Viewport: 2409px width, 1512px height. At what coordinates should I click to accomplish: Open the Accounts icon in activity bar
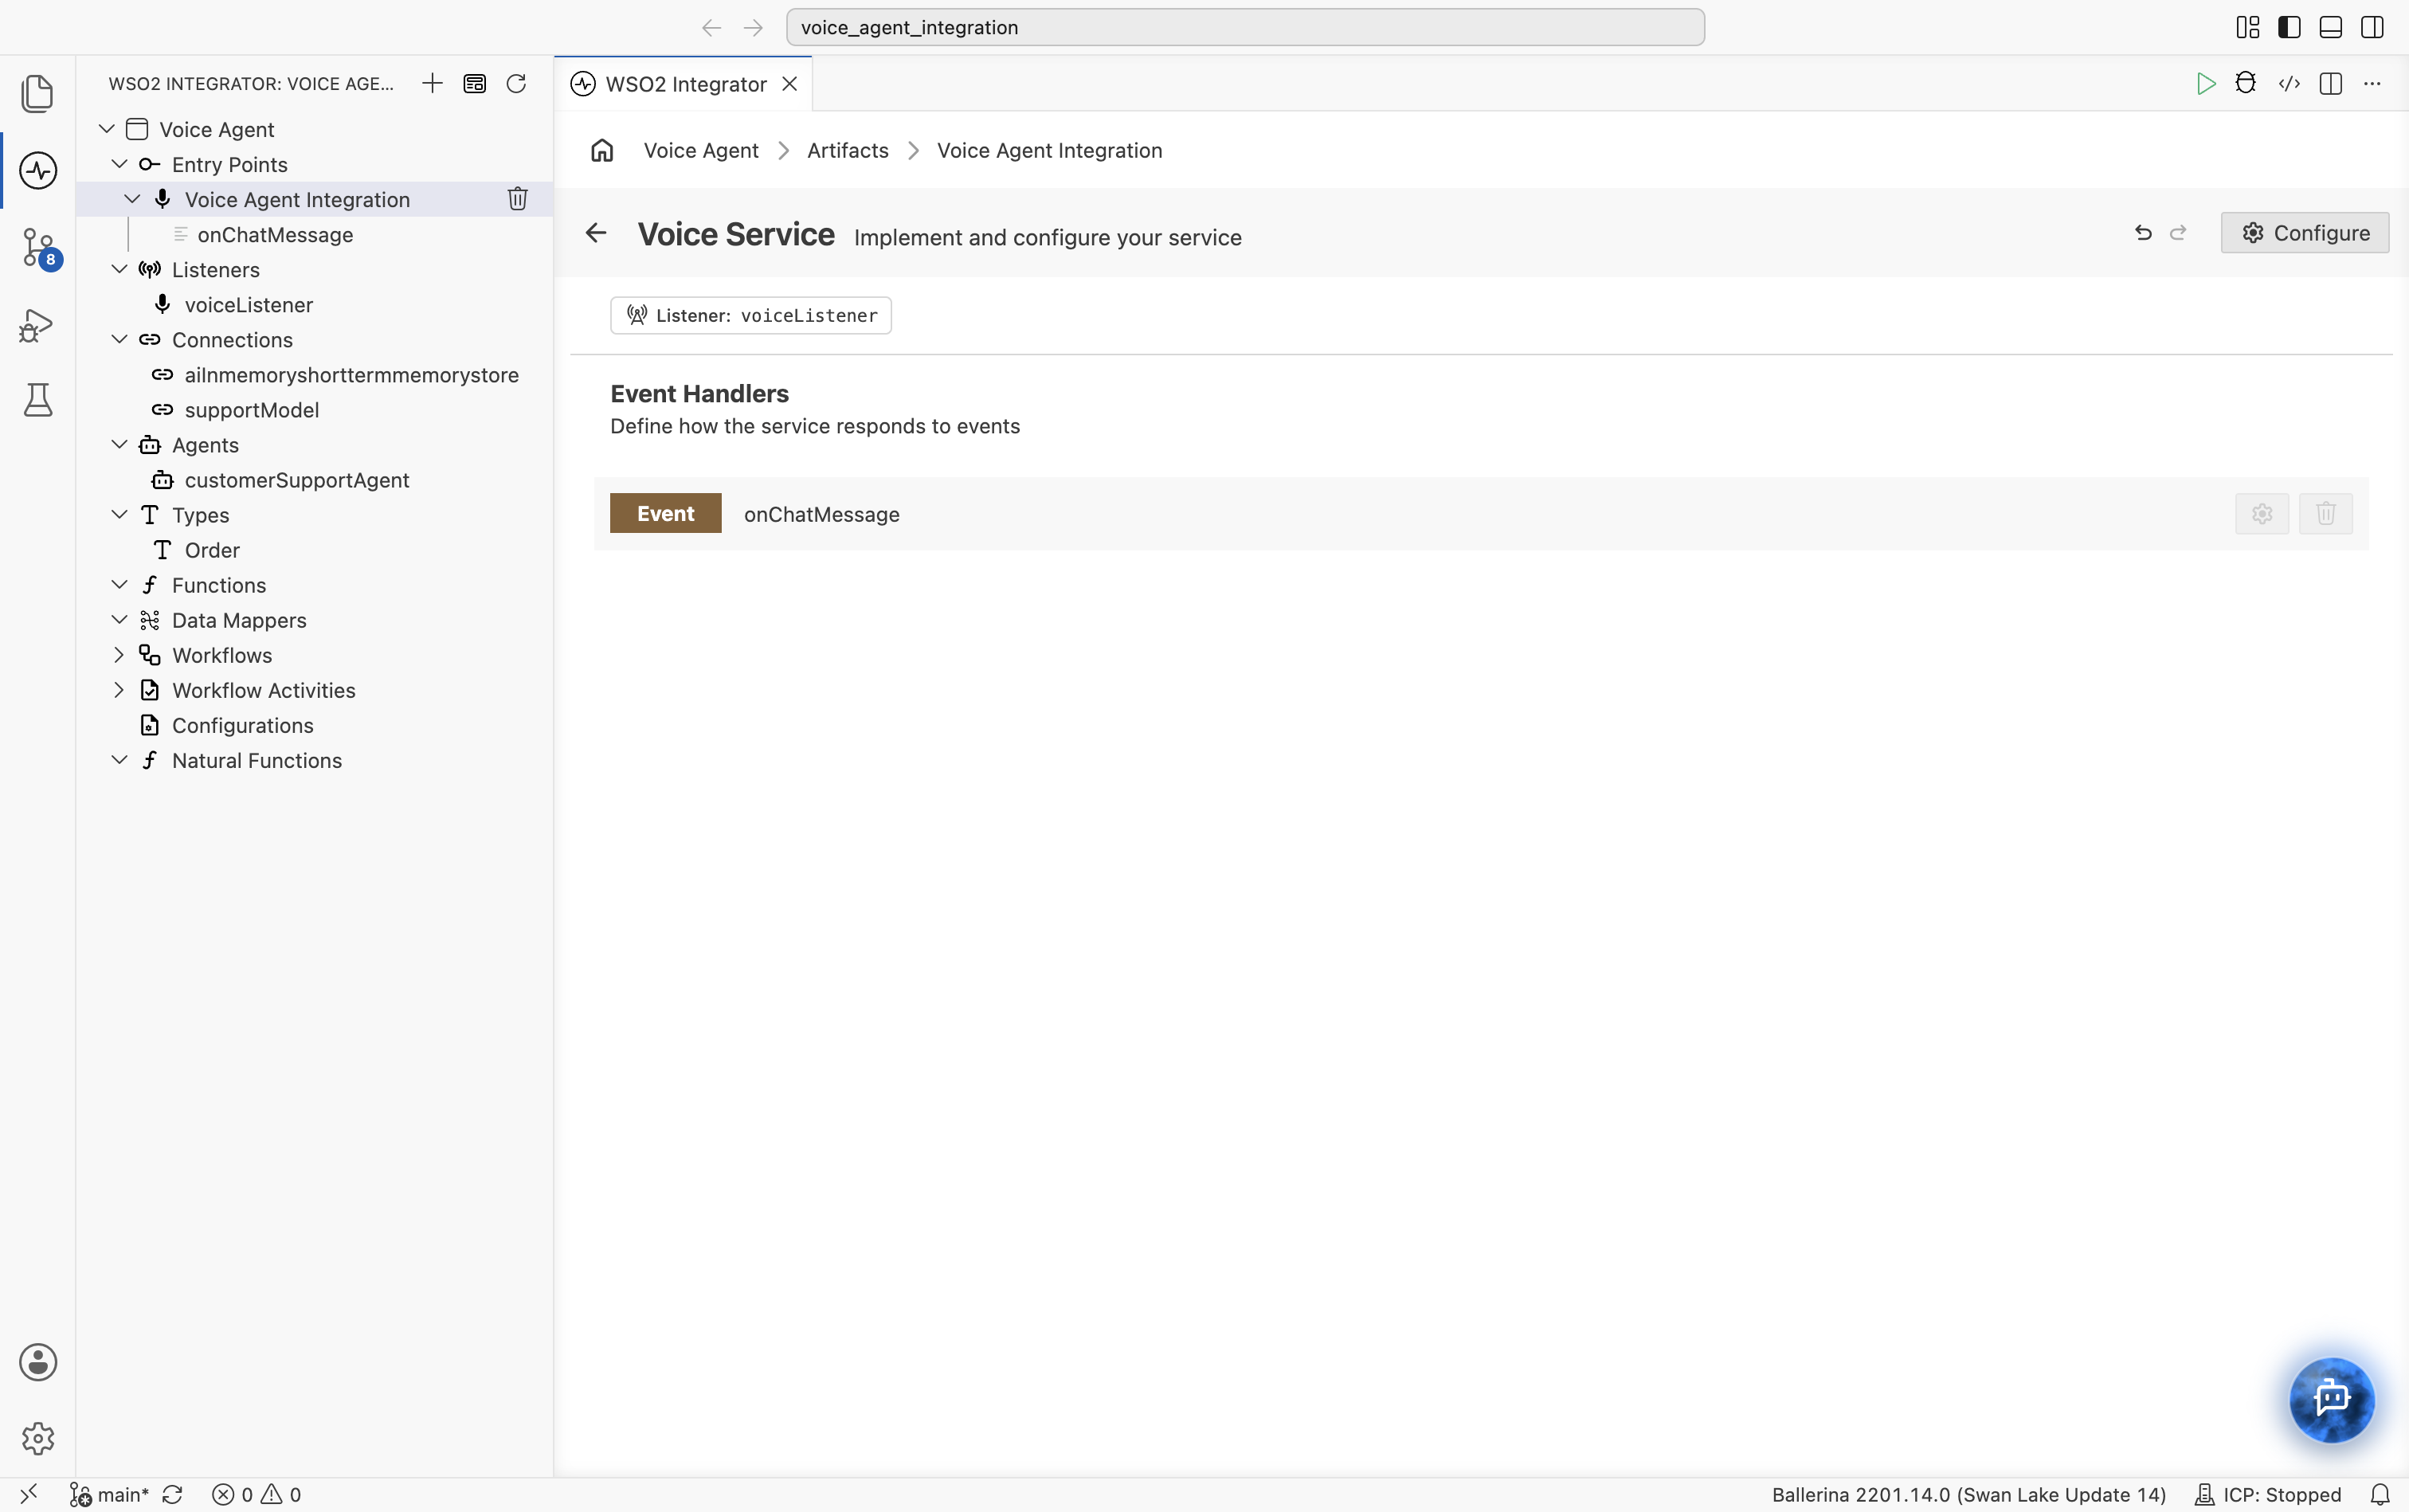37,1362
